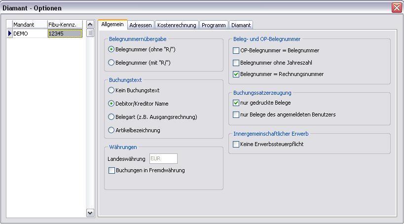Screen dimensions: 404x224
Task: Enable nur Belege des angemeldeten Benutzers
Action: point(236,114)
